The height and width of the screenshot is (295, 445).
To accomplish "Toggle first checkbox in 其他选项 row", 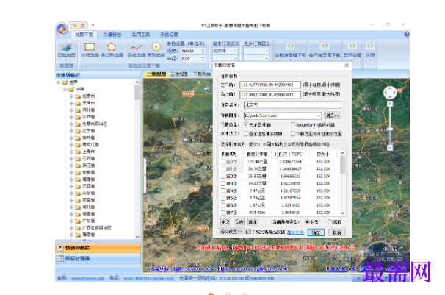I will 246,134.
